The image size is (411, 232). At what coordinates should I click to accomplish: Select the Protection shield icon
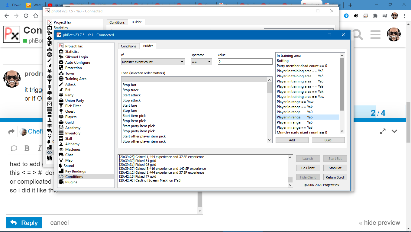pos(61,68)
